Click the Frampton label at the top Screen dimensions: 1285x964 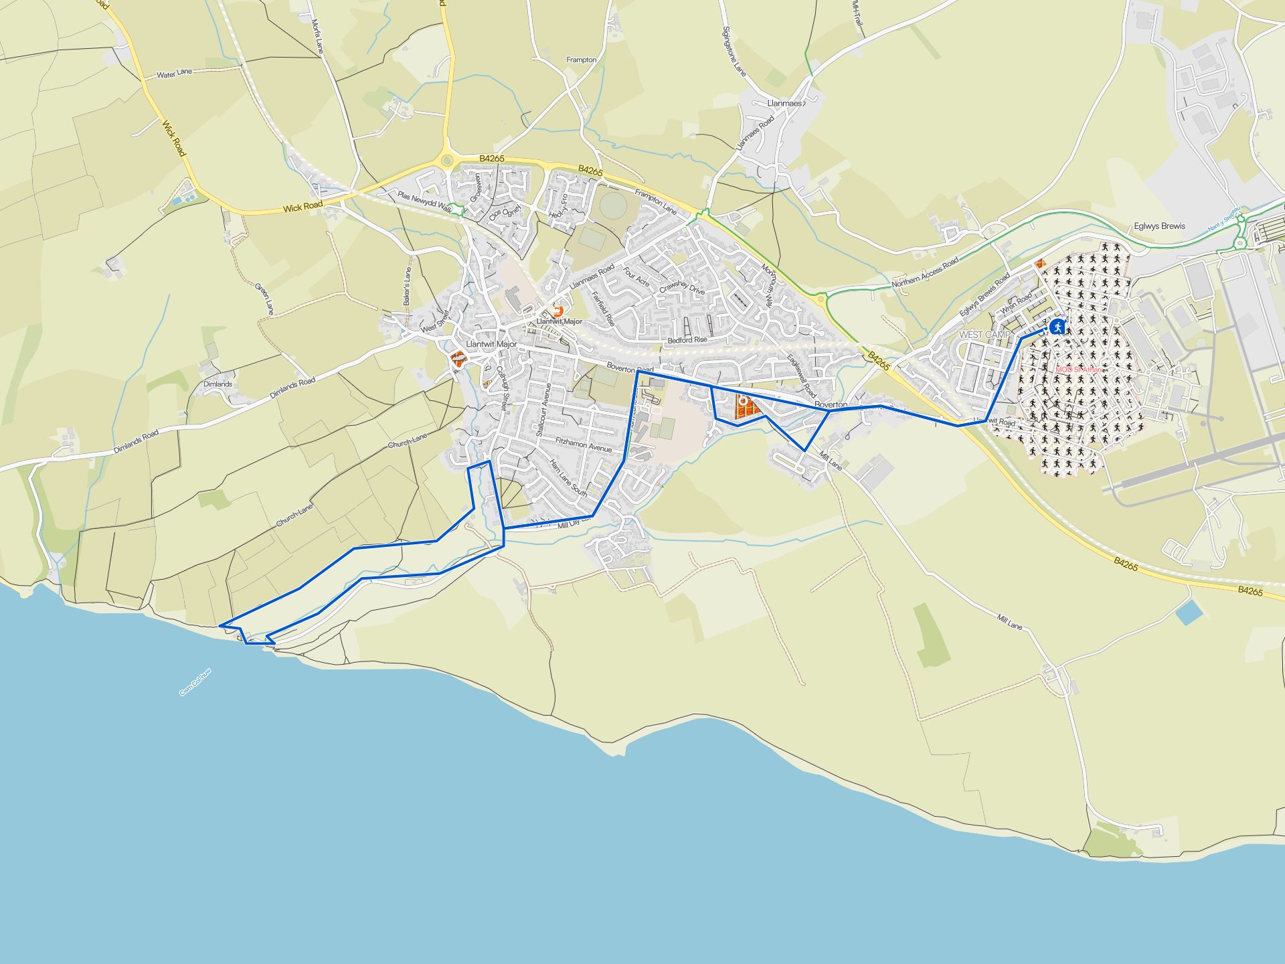click(581, 60)
